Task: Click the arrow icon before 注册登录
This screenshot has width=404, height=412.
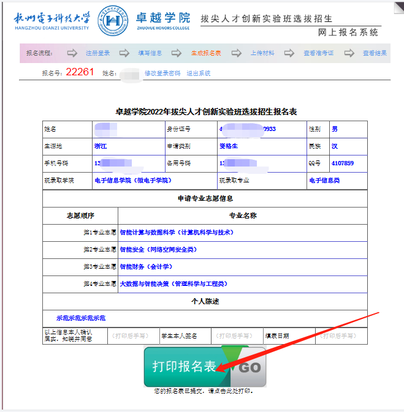Action: (72, 53)
